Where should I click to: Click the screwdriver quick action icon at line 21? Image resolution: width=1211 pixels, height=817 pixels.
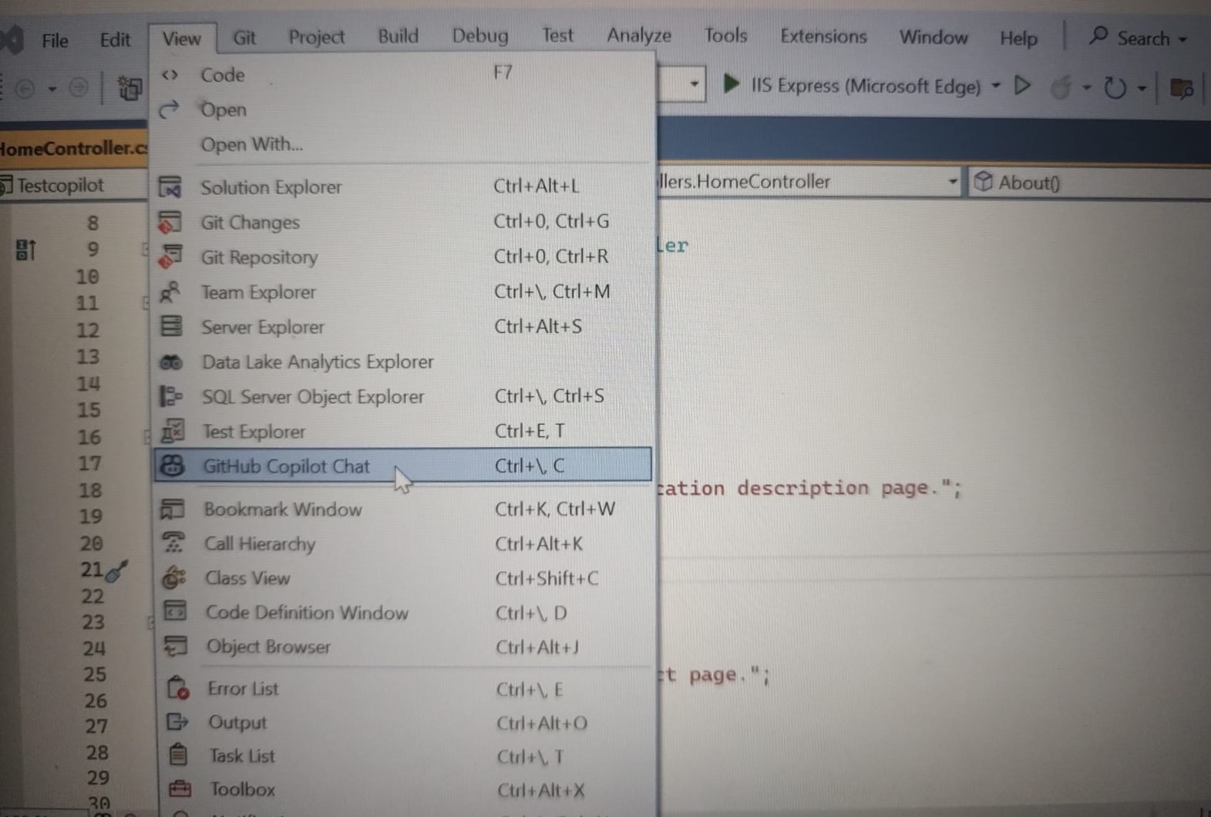click(116, 572)
